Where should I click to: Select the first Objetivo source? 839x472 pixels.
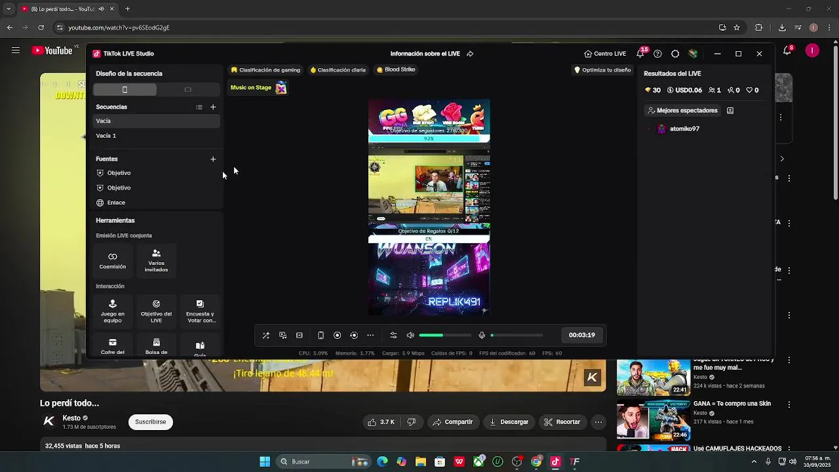pos(156,173)
